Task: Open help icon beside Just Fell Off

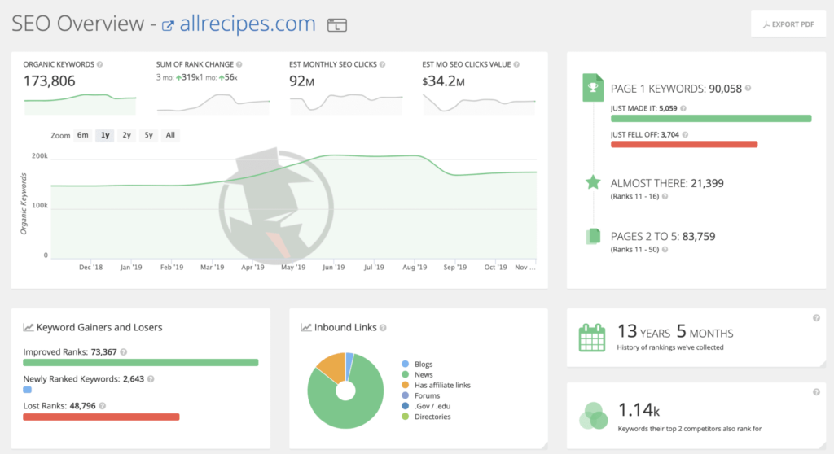Action: click(x=685, y=134)
